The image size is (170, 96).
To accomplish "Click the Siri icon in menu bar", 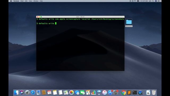I will tap(156, 1).
